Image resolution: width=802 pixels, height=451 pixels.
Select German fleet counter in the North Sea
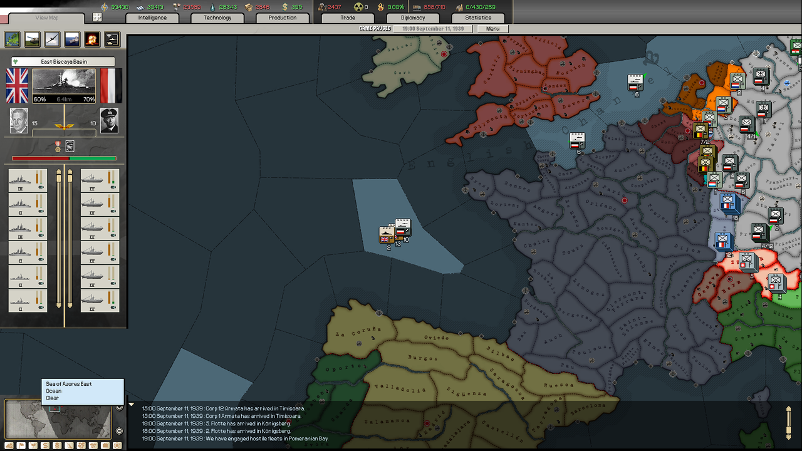pos(636,83)
